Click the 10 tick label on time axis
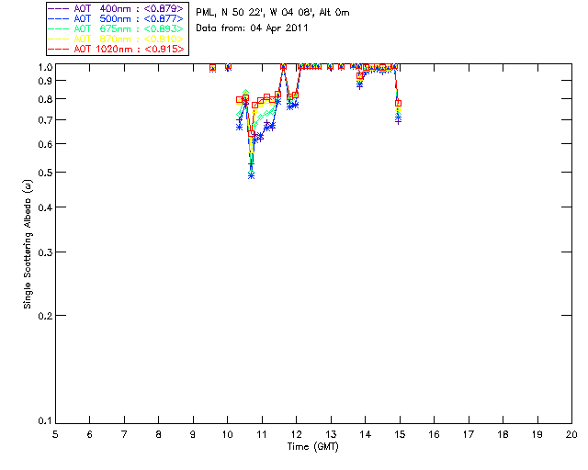This screenshot has height=470, width=588. click(x=227, y=434)
